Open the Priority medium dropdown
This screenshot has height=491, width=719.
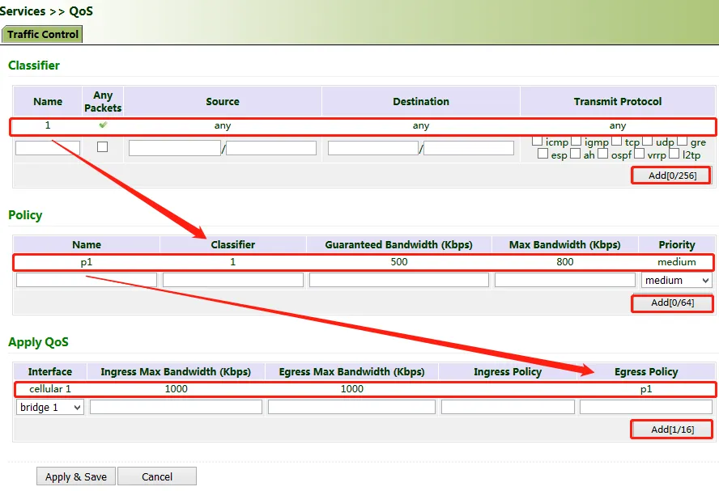(x=677, y=280)
